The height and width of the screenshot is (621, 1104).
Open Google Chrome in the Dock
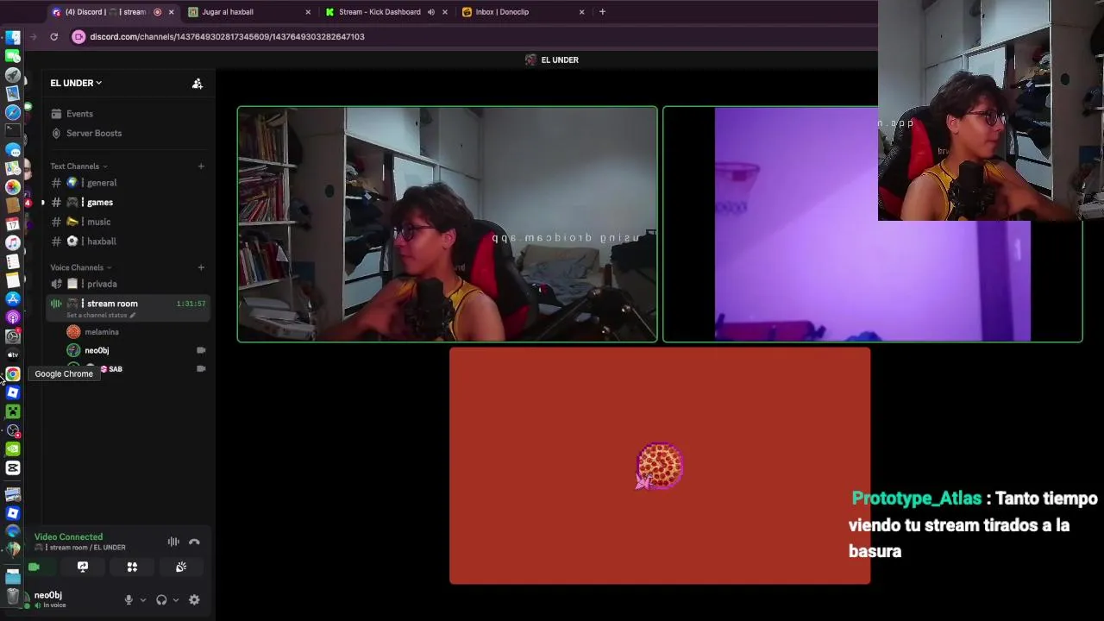[13, 373]
